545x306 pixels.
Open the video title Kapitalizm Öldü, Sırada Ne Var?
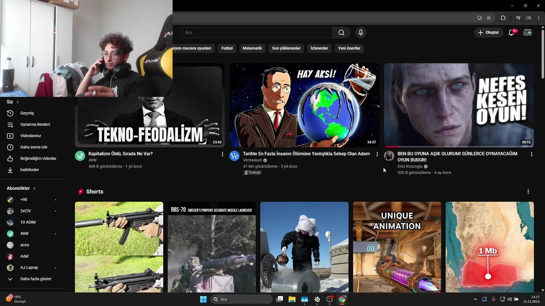click(x=120, y=154)
